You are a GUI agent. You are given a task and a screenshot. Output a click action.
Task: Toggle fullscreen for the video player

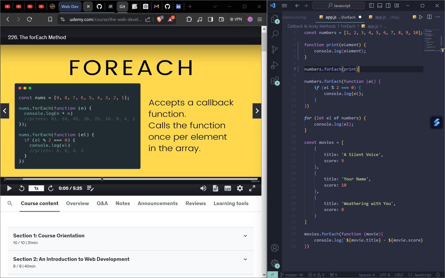tap(252, 188)
